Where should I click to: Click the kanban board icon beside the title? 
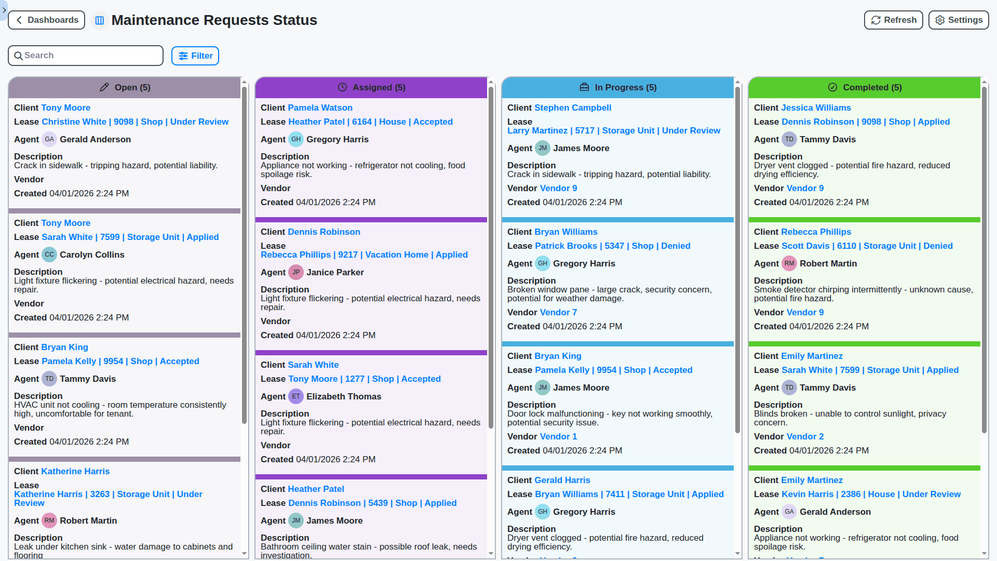[99, 20]
